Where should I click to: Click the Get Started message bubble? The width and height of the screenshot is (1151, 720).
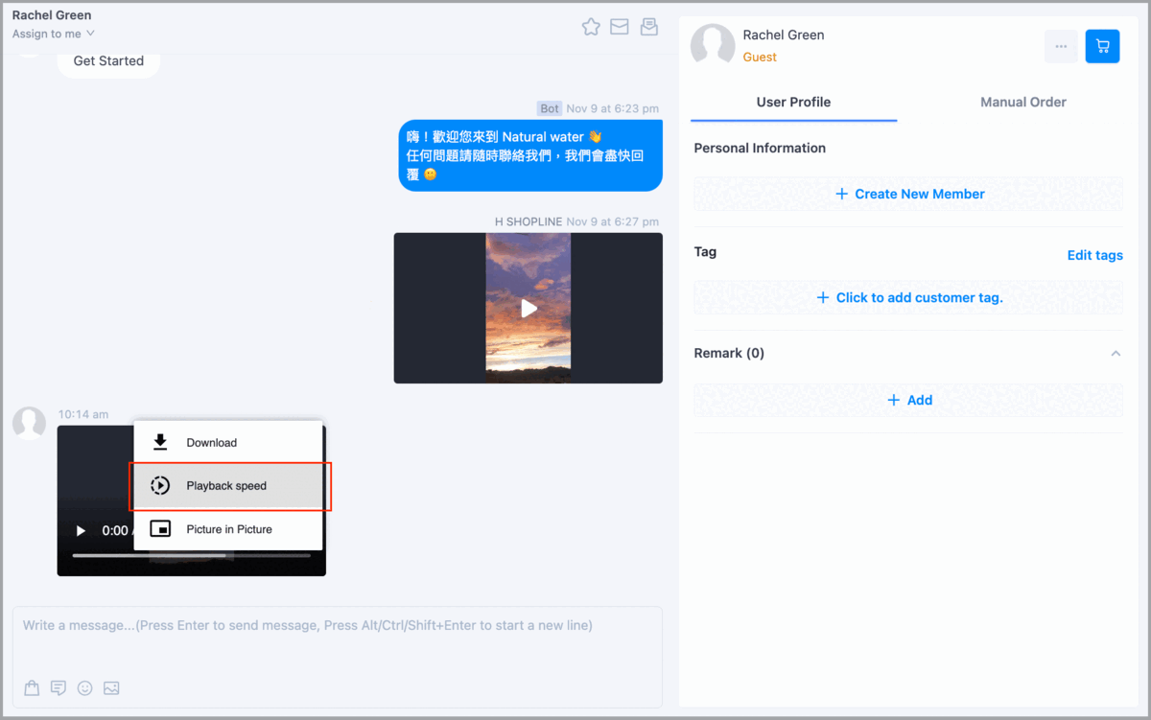tap(108, 60)
